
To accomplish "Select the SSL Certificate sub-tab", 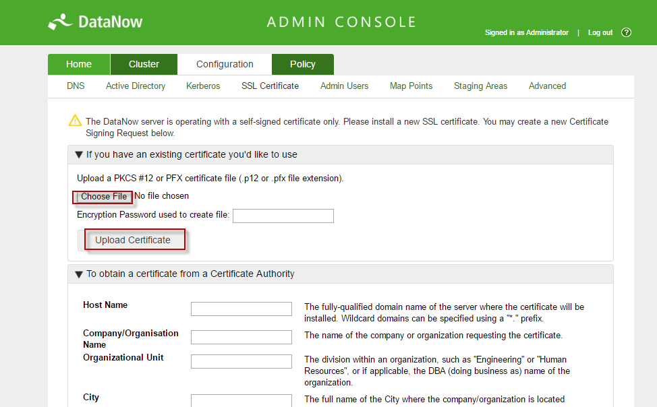I will point(270,86).
